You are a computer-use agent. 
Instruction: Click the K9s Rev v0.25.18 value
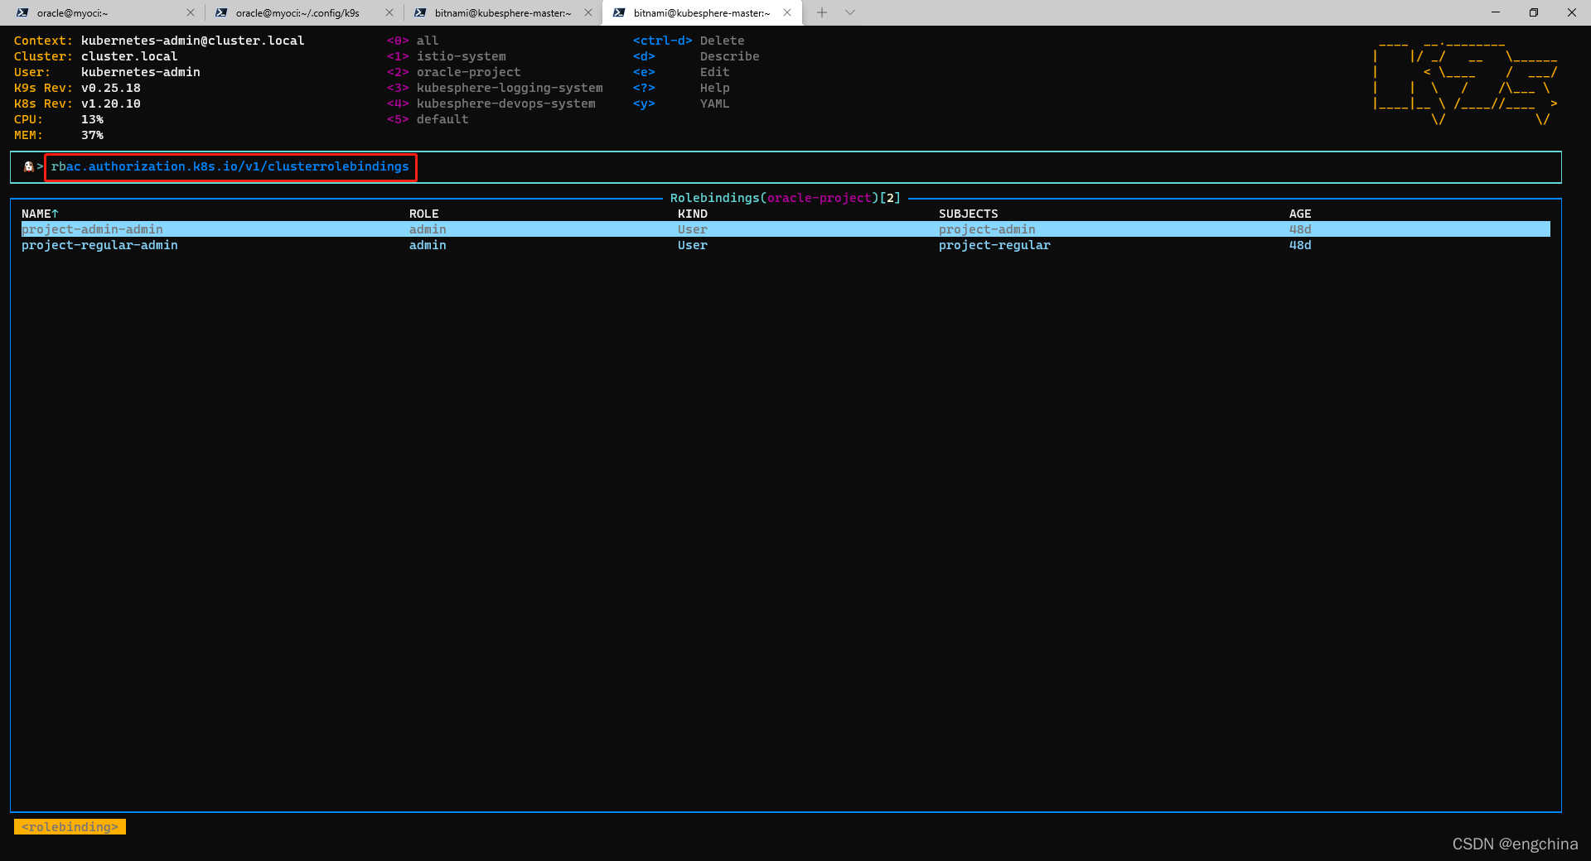110,88
